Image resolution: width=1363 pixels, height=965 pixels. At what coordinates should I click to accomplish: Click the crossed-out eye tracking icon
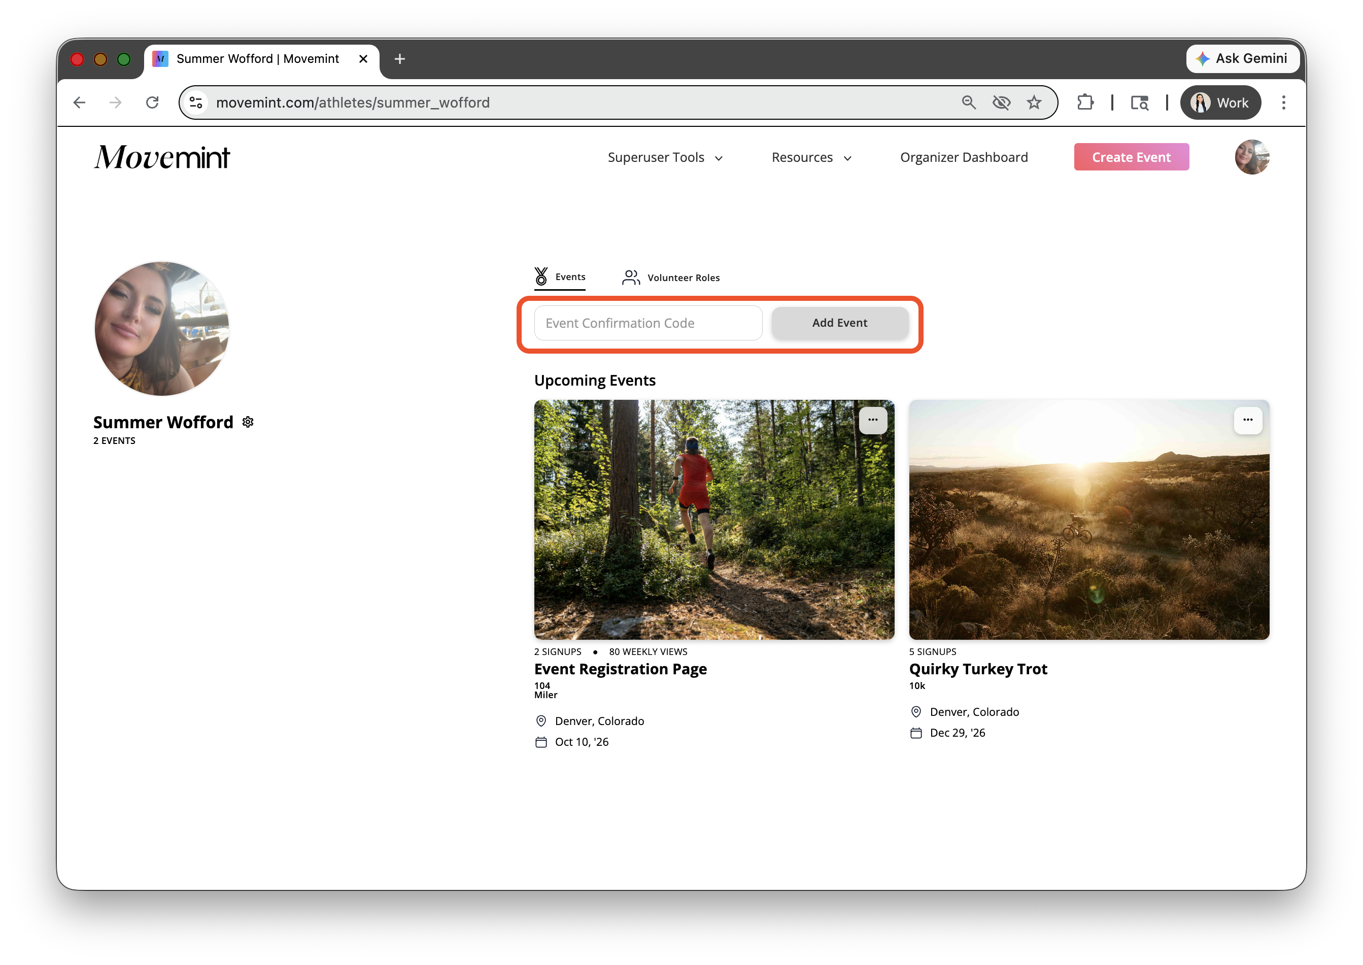point(1001,103)
